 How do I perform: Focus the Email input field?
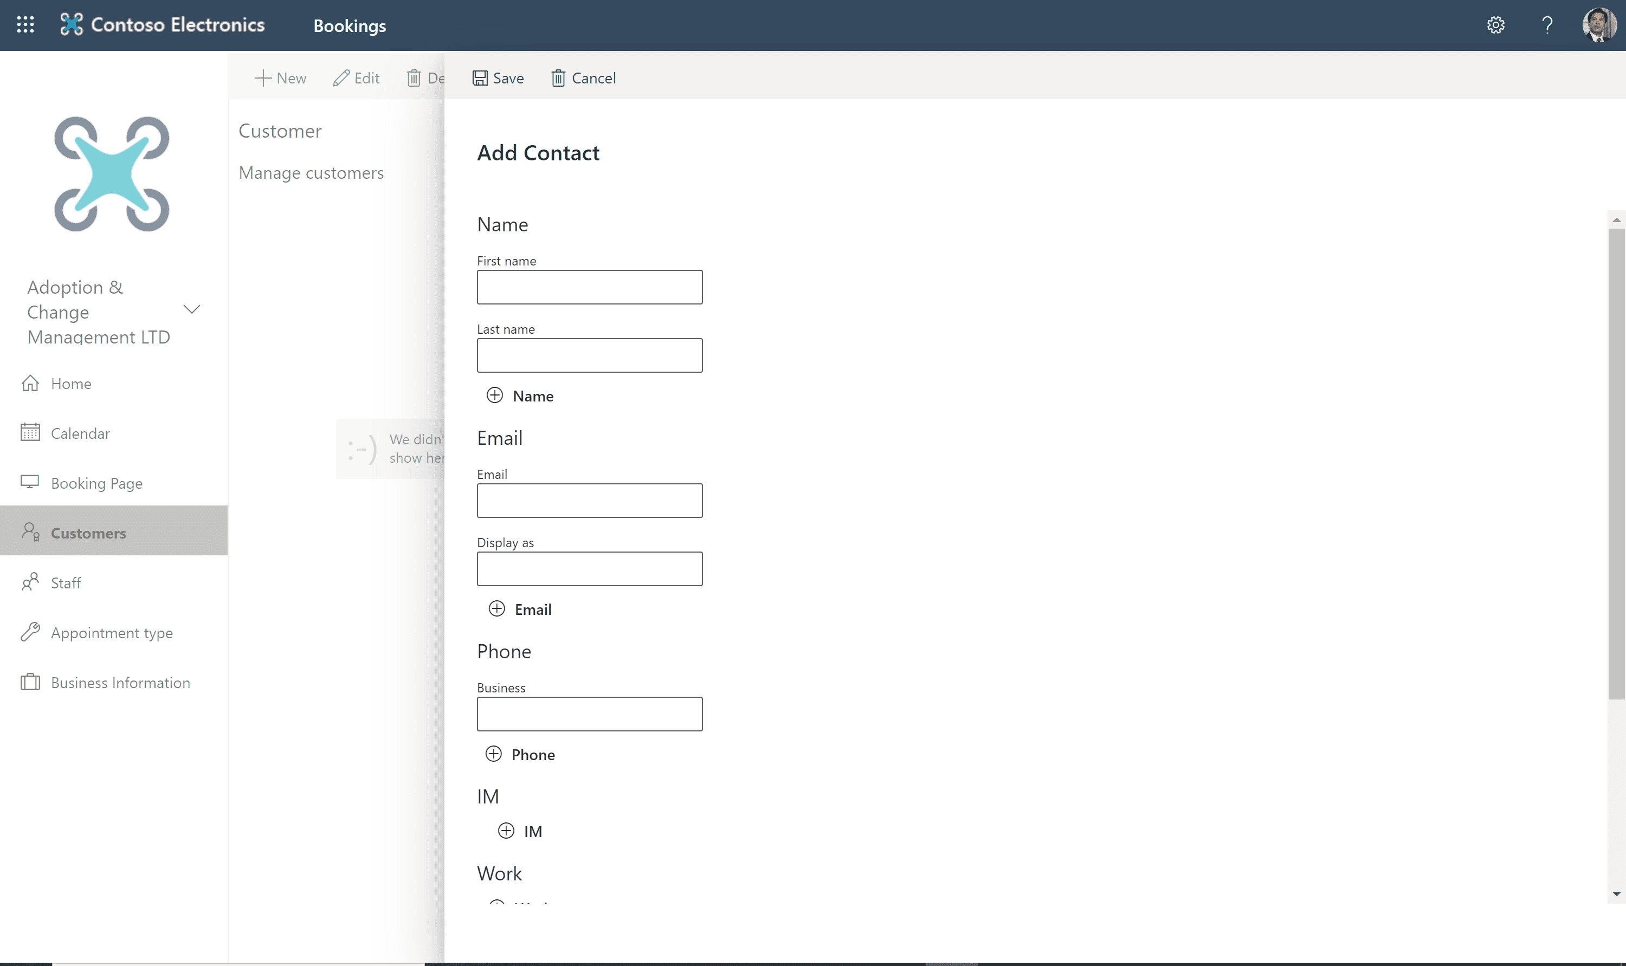pos(589,501)
